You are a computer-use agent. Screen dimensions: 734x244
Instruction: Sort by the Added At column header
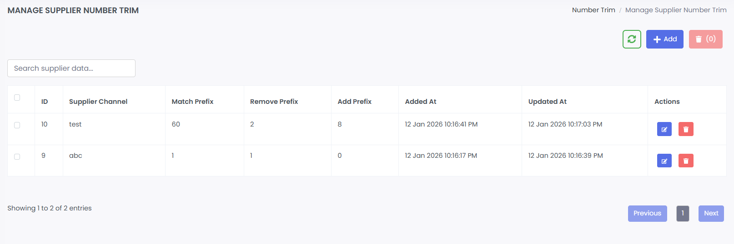click(421, 102)
